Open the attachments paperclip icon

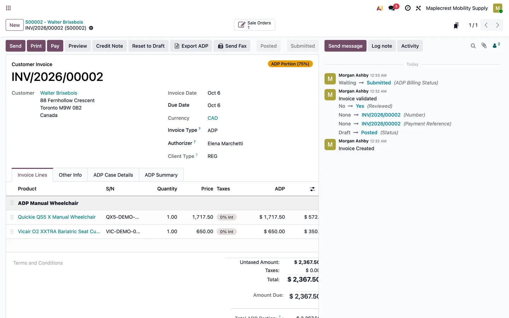tap(484, 46)
